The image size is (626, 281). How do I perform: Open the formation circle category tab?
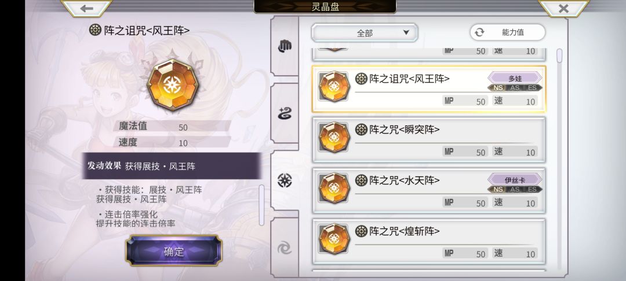(285, 180)
